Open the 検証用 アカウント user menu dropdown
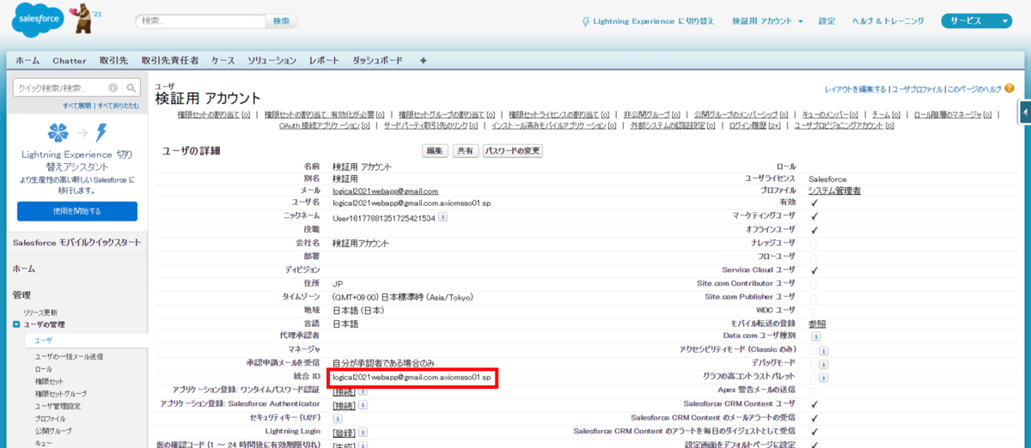The height and width of the screenshot is (448, 1031). tap(767, 21)
